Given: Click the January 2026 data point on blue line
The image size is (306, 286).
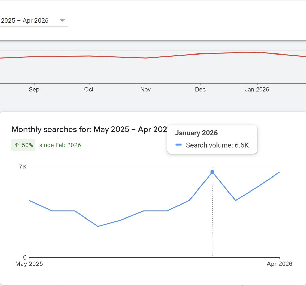Looking at the screenshot, I should point(212,172).
